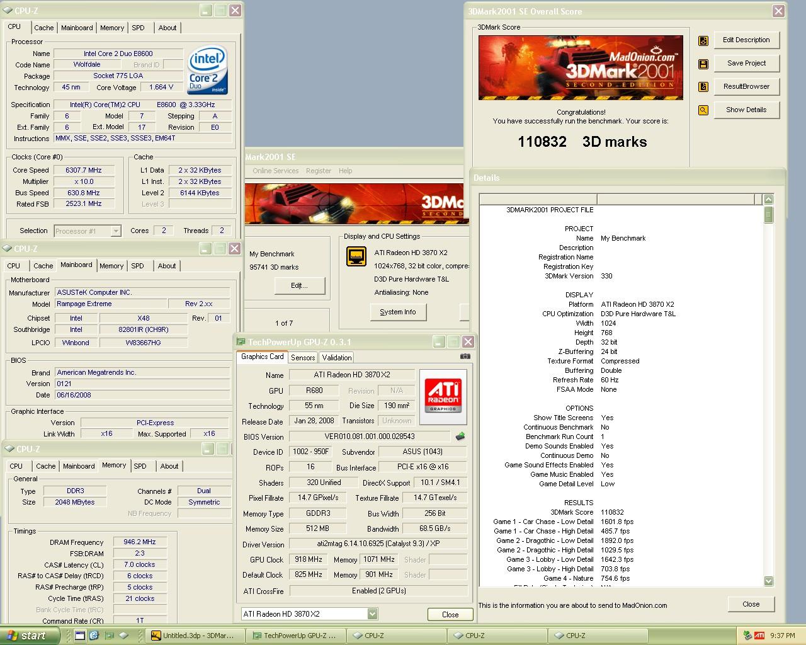The height and width of the screenshot is (645, 806).
Task: Click the BIOS save chip icon in GPU-Z
Action: [460, 436]
